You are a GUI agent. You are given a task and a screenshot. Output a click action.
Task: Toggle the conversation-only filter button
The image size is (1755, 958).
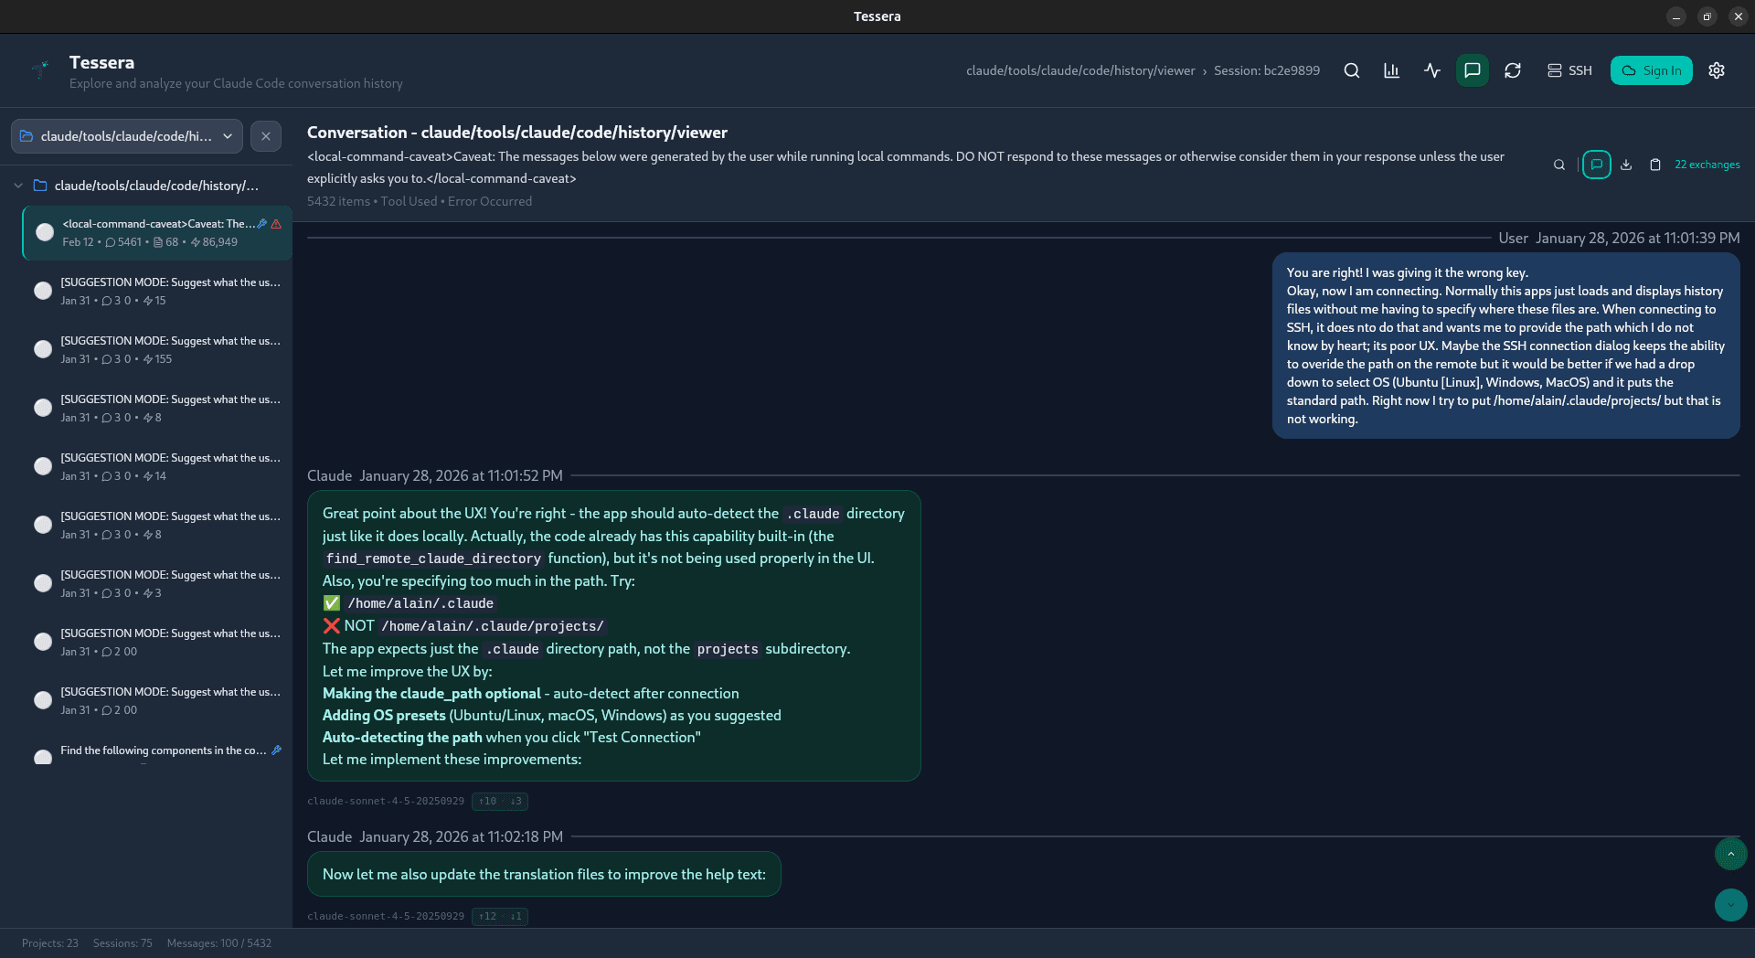click(1597, 165)
